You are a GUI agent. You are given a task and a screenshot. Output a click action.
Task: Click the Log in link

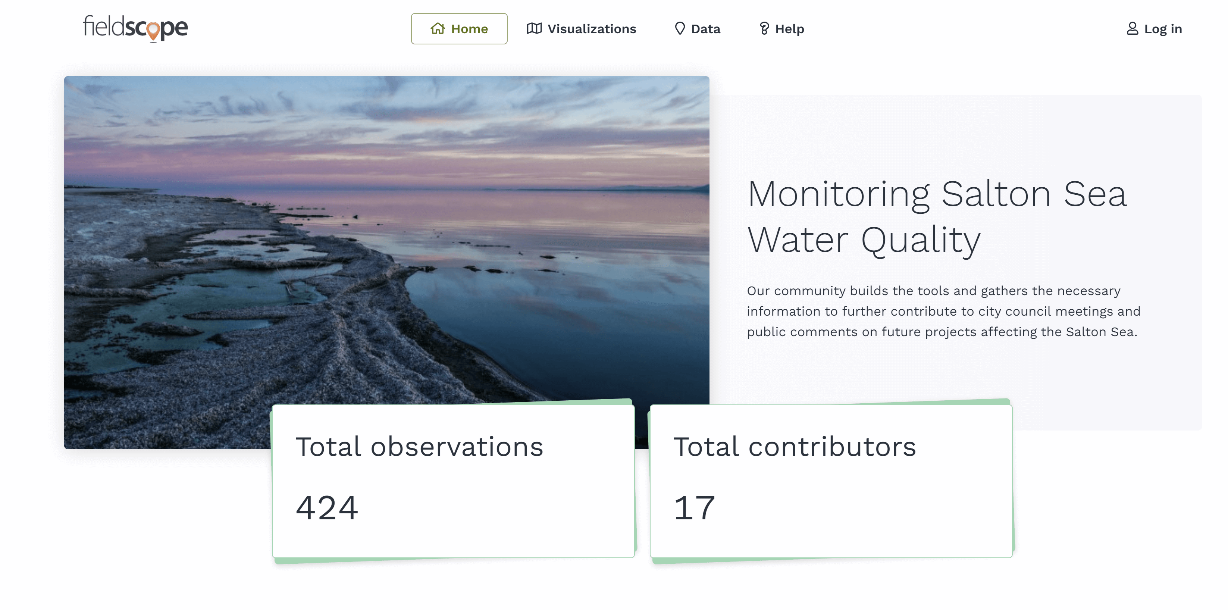(x=1163, y=29)
